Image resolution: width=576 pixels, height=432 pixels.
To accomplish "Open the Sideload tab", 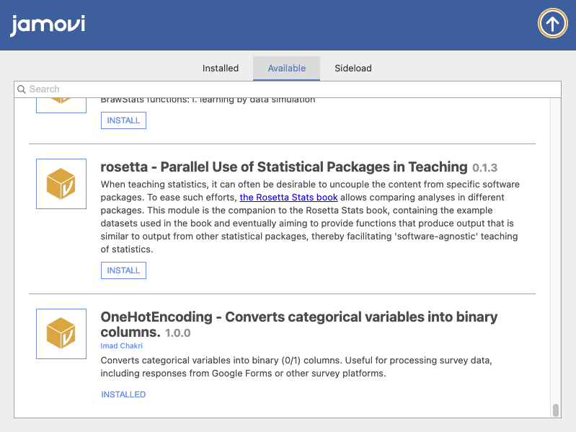I will pyautogui.click(x=353, y=69).
